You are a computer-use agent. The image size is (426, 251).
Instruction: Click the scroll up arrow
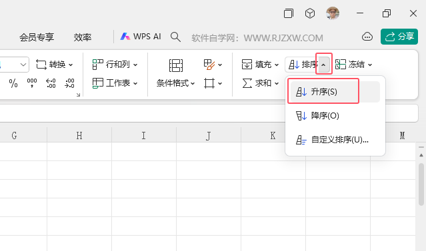[x=421, y=155]
